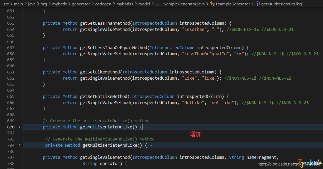Viewport: 323px width, 169px height.
Task: Click getSetLessThanMethod method name
Action: click(x=105, y=23)
